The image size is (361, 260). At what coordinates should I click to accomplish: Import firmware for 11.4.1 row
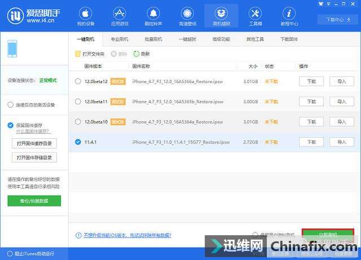tap(342, 142)
